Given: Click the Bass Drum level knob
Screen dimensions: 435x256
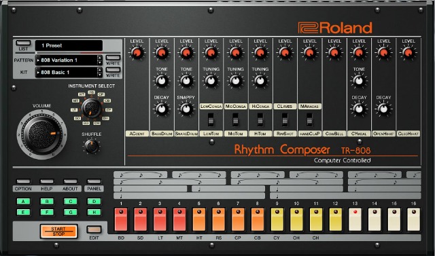Looking at the screenshot, I should (x=162, y=53).
